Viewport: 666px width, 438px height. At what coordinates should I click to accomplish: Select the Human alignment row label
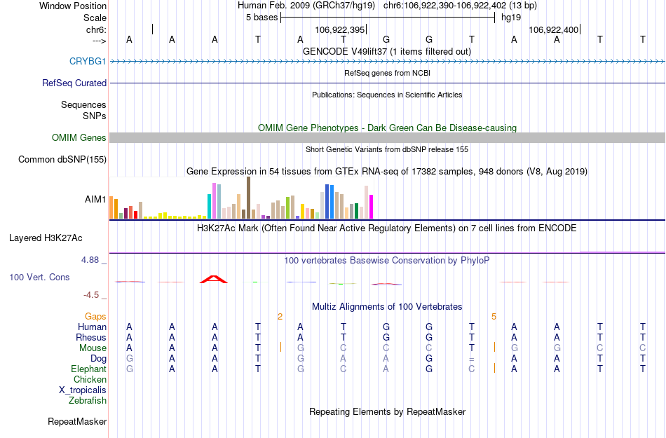coord(92,327)
